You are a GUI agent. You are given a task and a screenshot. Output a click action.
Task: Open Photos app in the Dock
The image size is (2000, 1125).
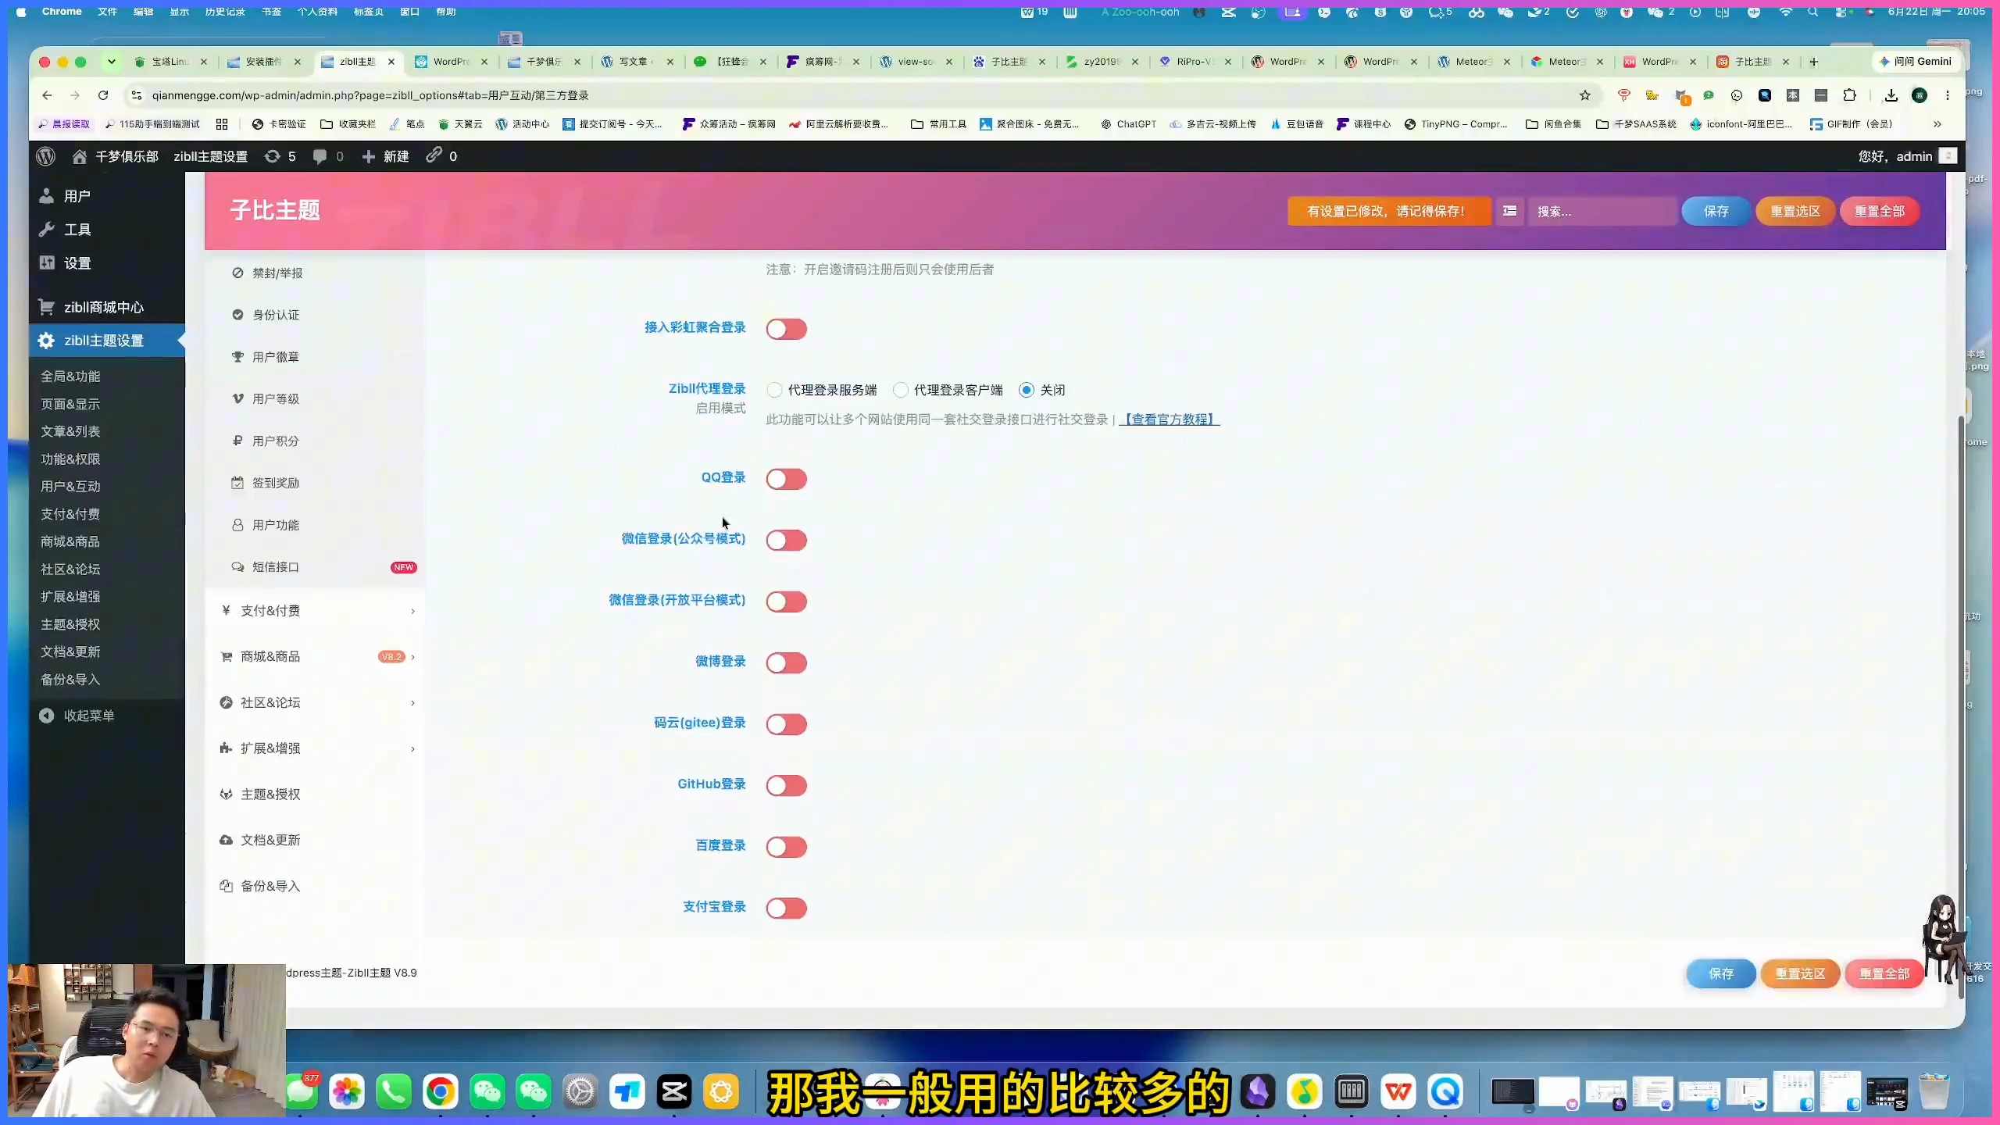pos(347,1091)
